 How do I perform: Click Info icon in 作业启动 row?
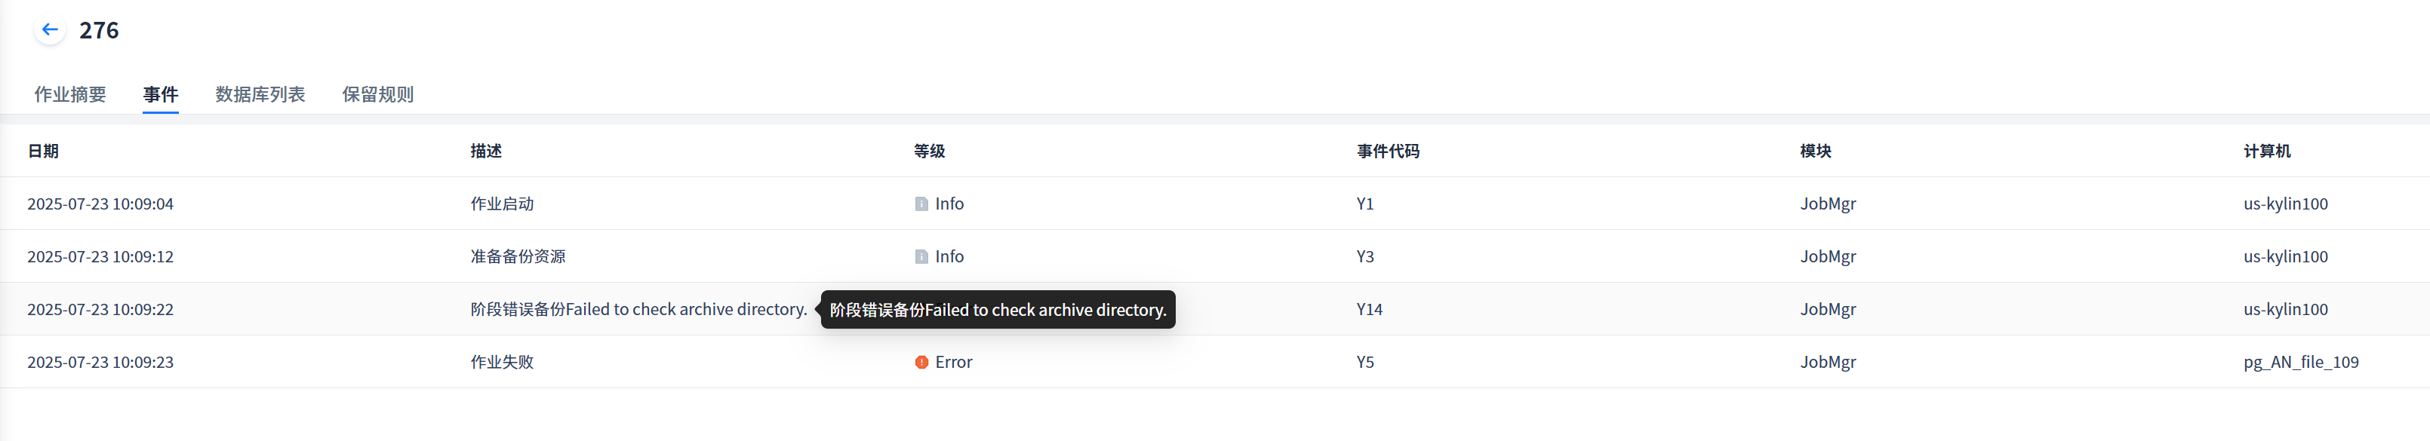tap(921, 204)
